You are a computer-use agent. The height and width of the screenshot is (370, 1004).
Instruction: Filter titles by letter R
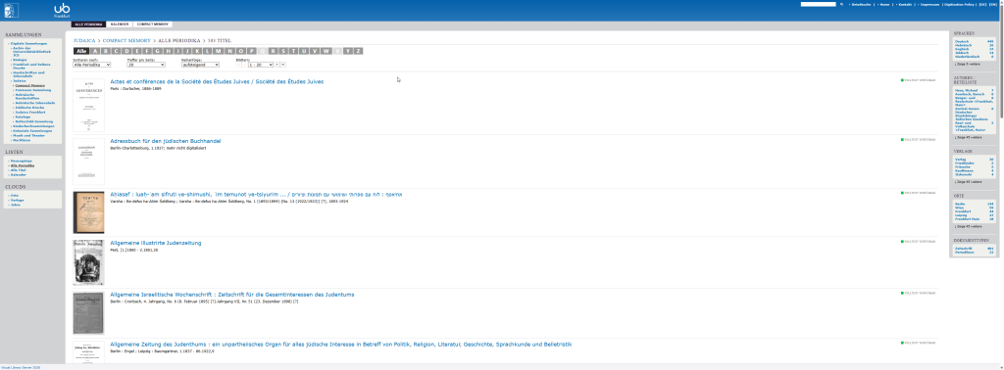(273, 51)
